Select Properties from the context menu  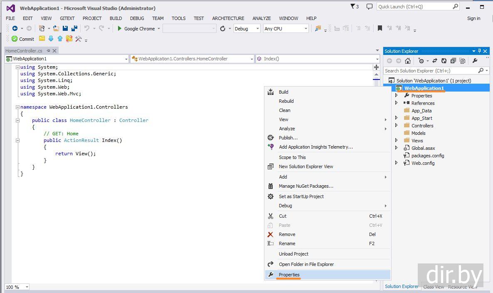(289, 275)
